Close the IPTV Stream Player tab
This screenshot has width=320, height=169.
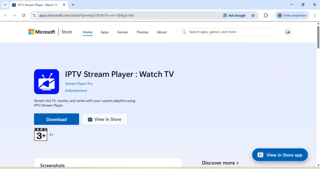(64, 5)
